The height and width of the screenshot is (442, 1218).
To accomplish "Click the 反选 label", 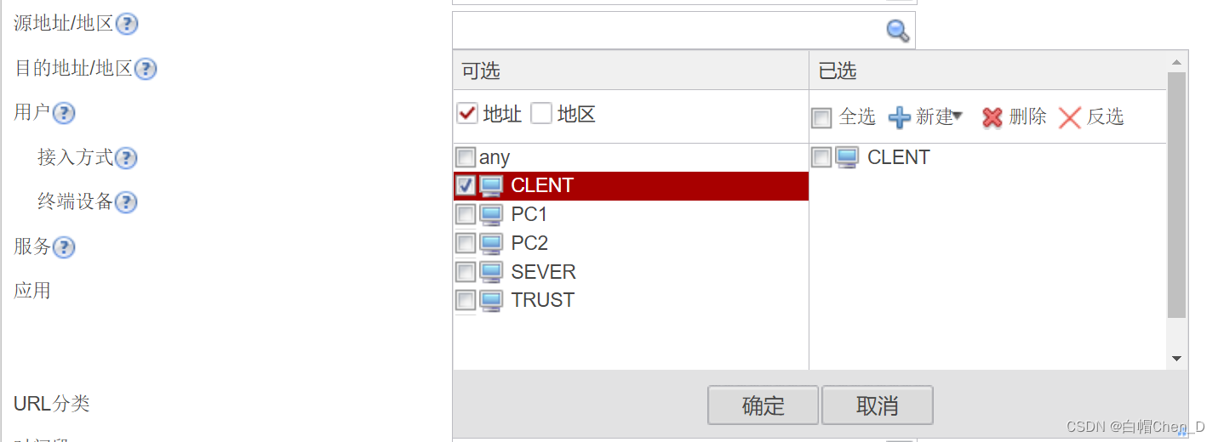I will [1106, 117].
